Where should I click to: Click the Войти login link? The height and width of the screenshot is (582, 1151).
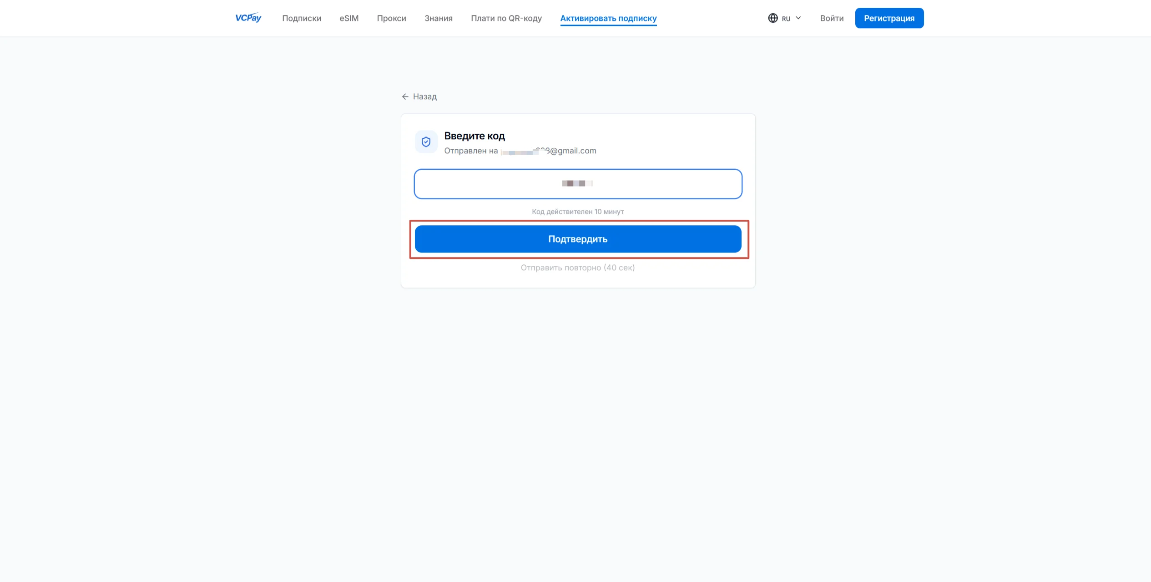tap(832, 18)
